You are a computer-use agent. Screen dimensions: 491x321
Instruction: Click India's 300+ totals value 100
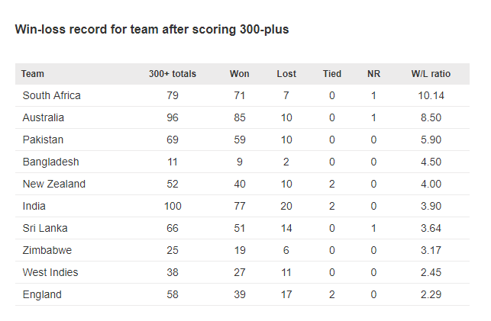173,207
